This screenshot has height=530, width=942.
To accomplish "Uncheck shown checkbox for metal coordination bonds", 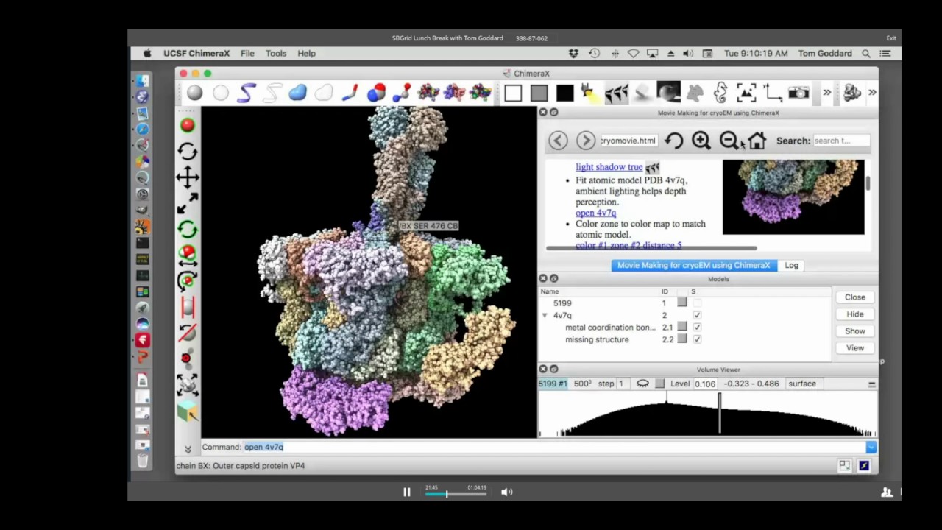I will [x=697, y=327].
